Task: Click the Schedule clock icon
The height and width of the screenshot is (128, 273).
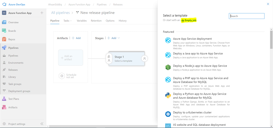Action: pos(62,76)
